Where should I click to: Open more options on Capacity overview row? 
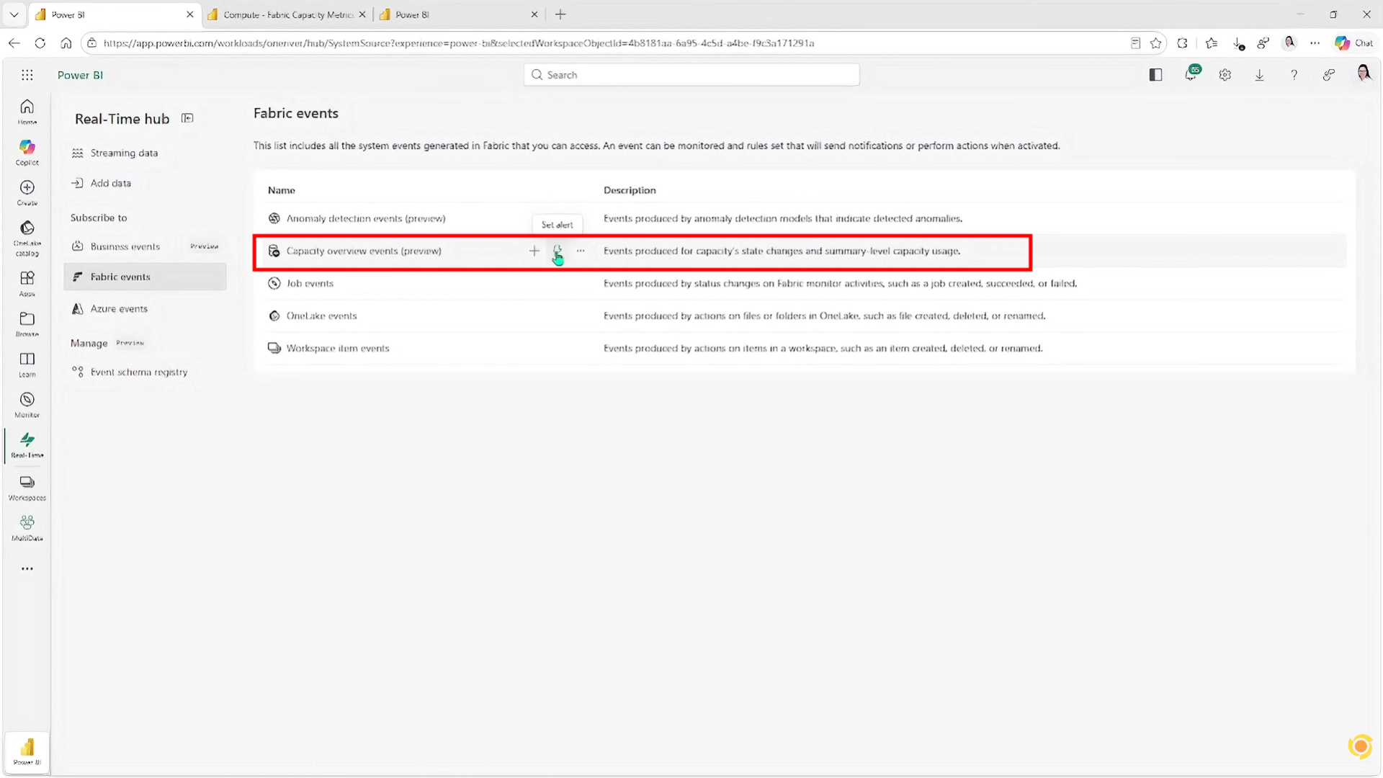click(581, 251)
